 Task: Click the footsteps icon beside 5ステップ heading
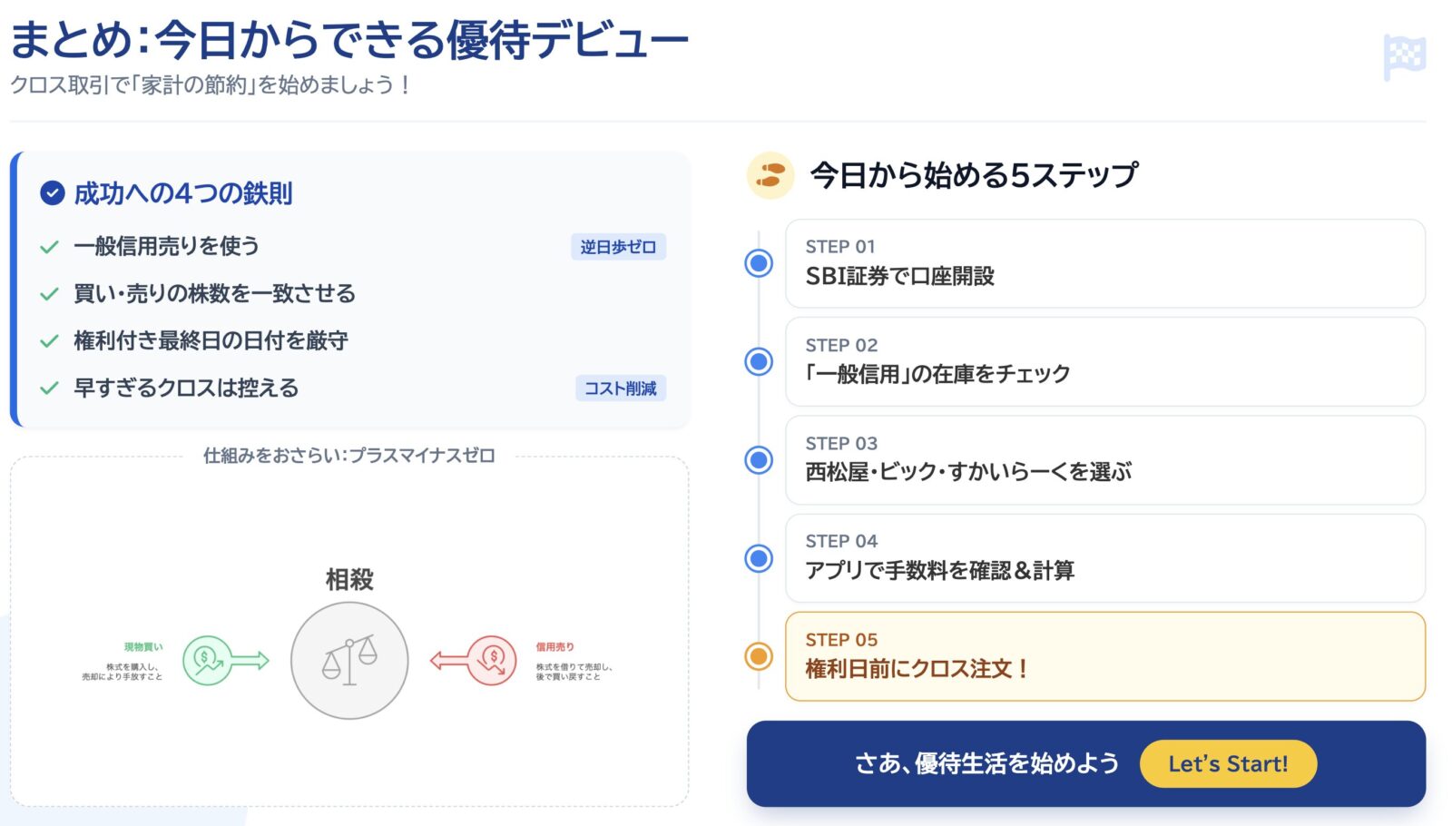770,175
